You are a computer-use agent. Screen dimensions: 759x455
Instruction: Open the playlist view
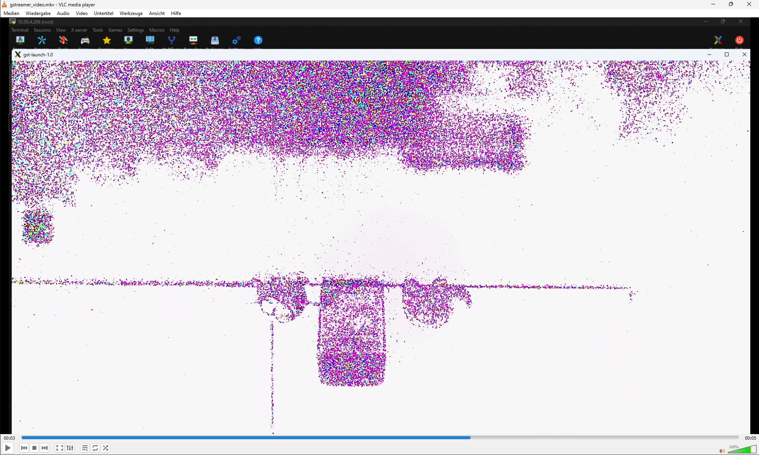point(85,448)
